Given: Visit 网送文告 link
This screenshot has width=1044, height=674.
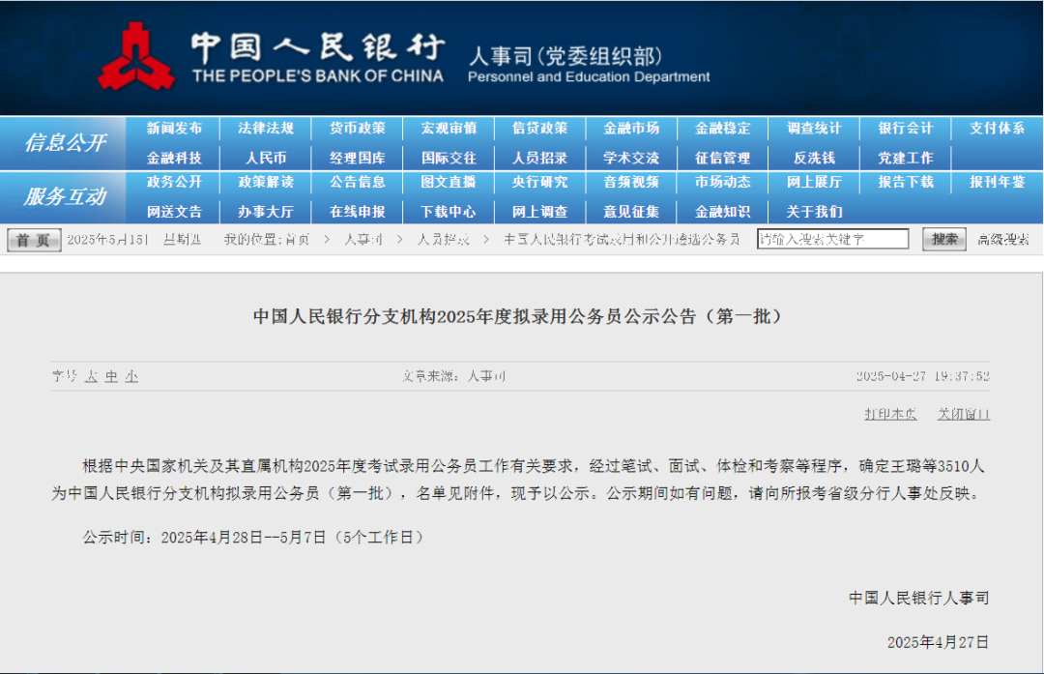Looking at the screenshot, I should (x=174, y=212).
